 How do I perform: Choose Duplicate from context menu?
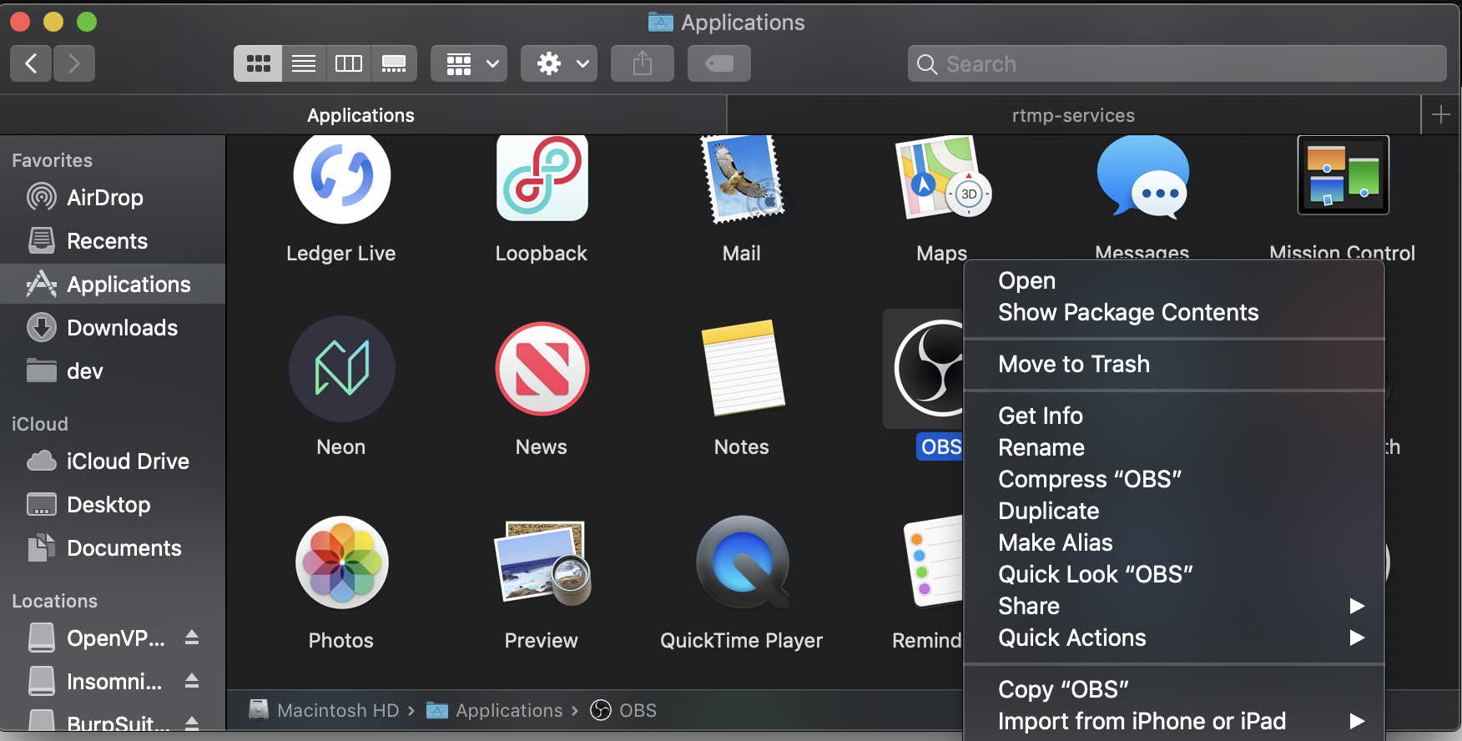pos(1174,512)
